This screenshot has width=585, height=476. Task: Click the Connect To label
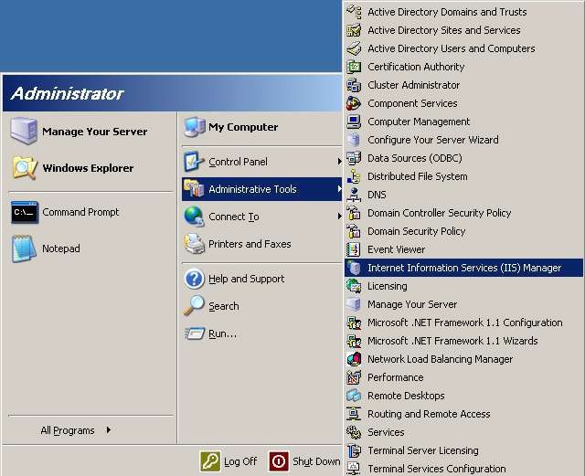[x=234, y=217]
